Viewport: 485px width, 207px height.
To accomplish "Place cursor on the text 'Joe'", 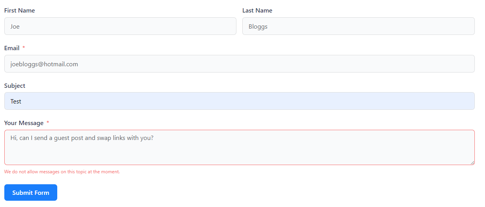I will pyautogui.click(x=15, y=27).
